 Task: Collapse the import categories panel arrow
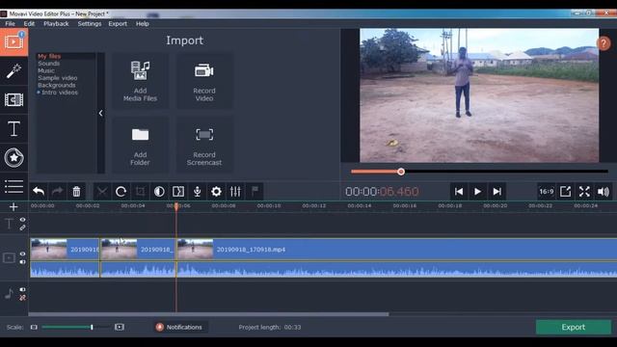click(x=100, y=114)
